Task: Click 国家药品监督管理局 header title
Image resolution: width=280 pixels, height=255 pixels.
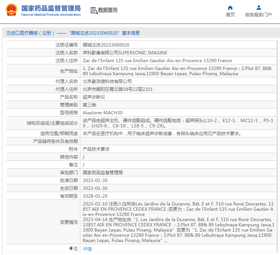Action: (x=51, y=9)
